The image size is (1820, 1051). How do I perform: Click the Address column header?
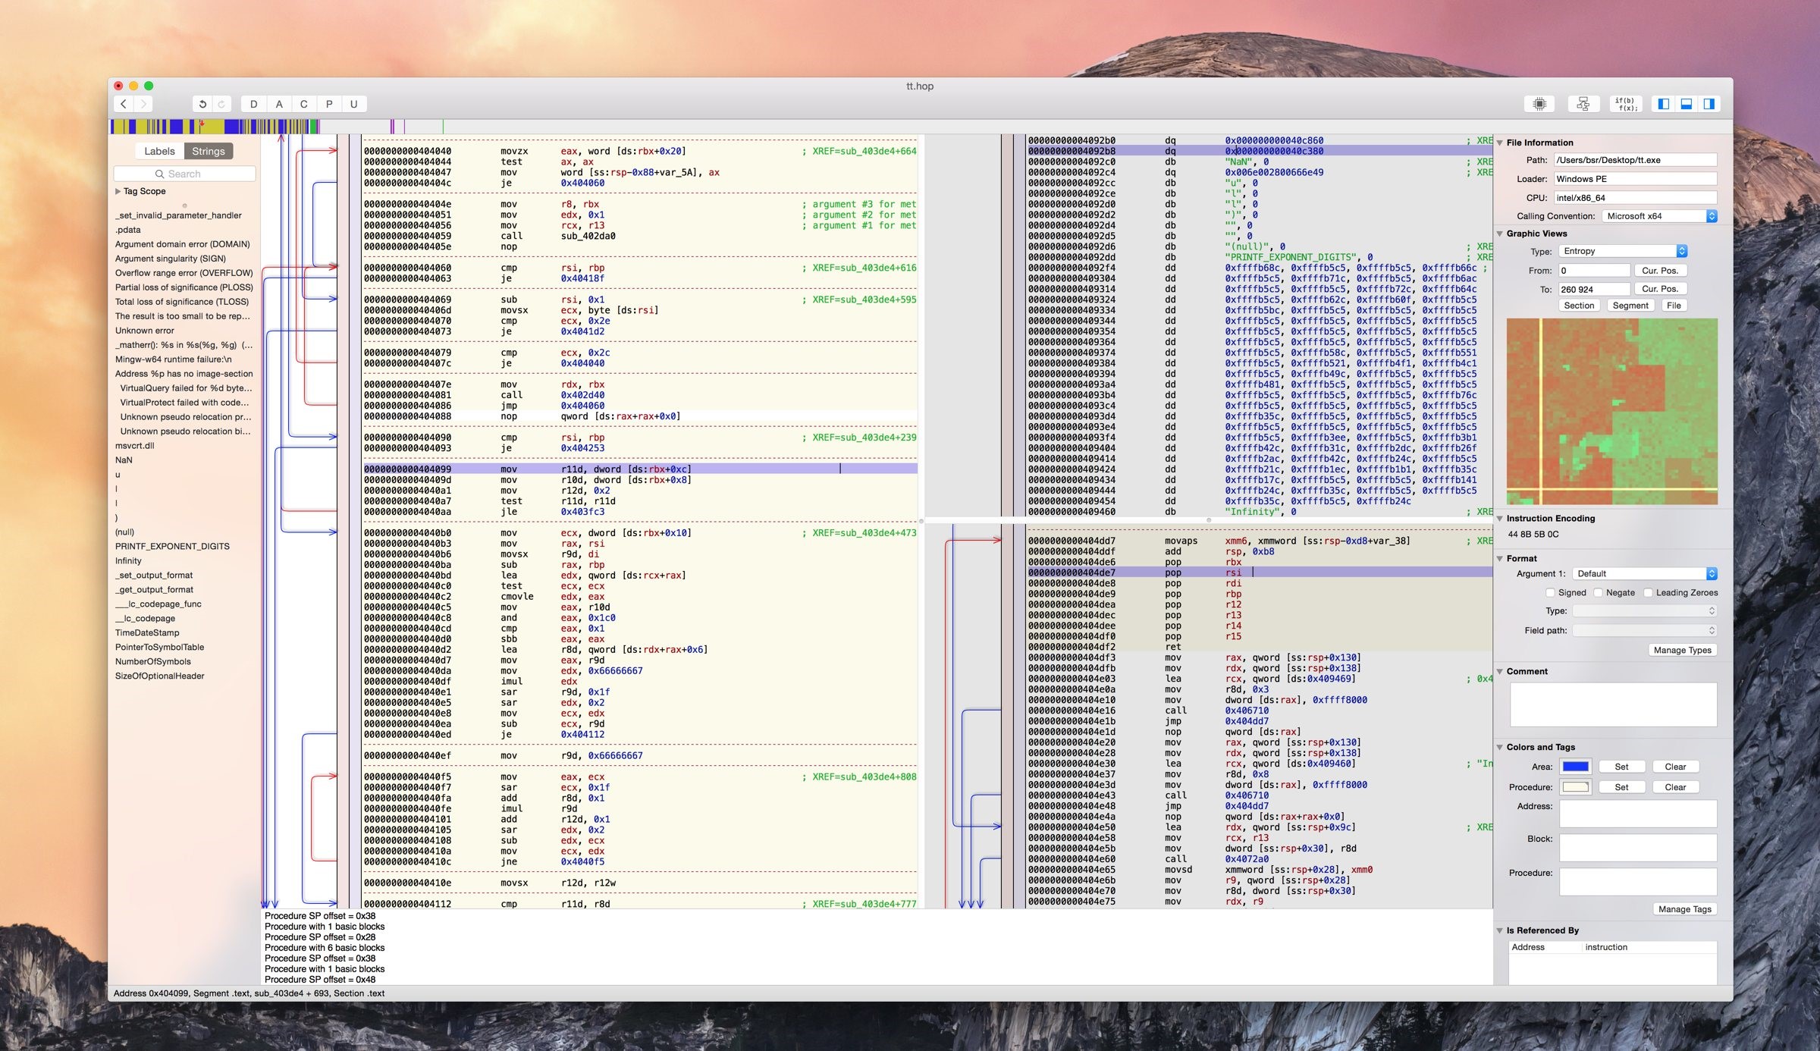click(1544, 947)
